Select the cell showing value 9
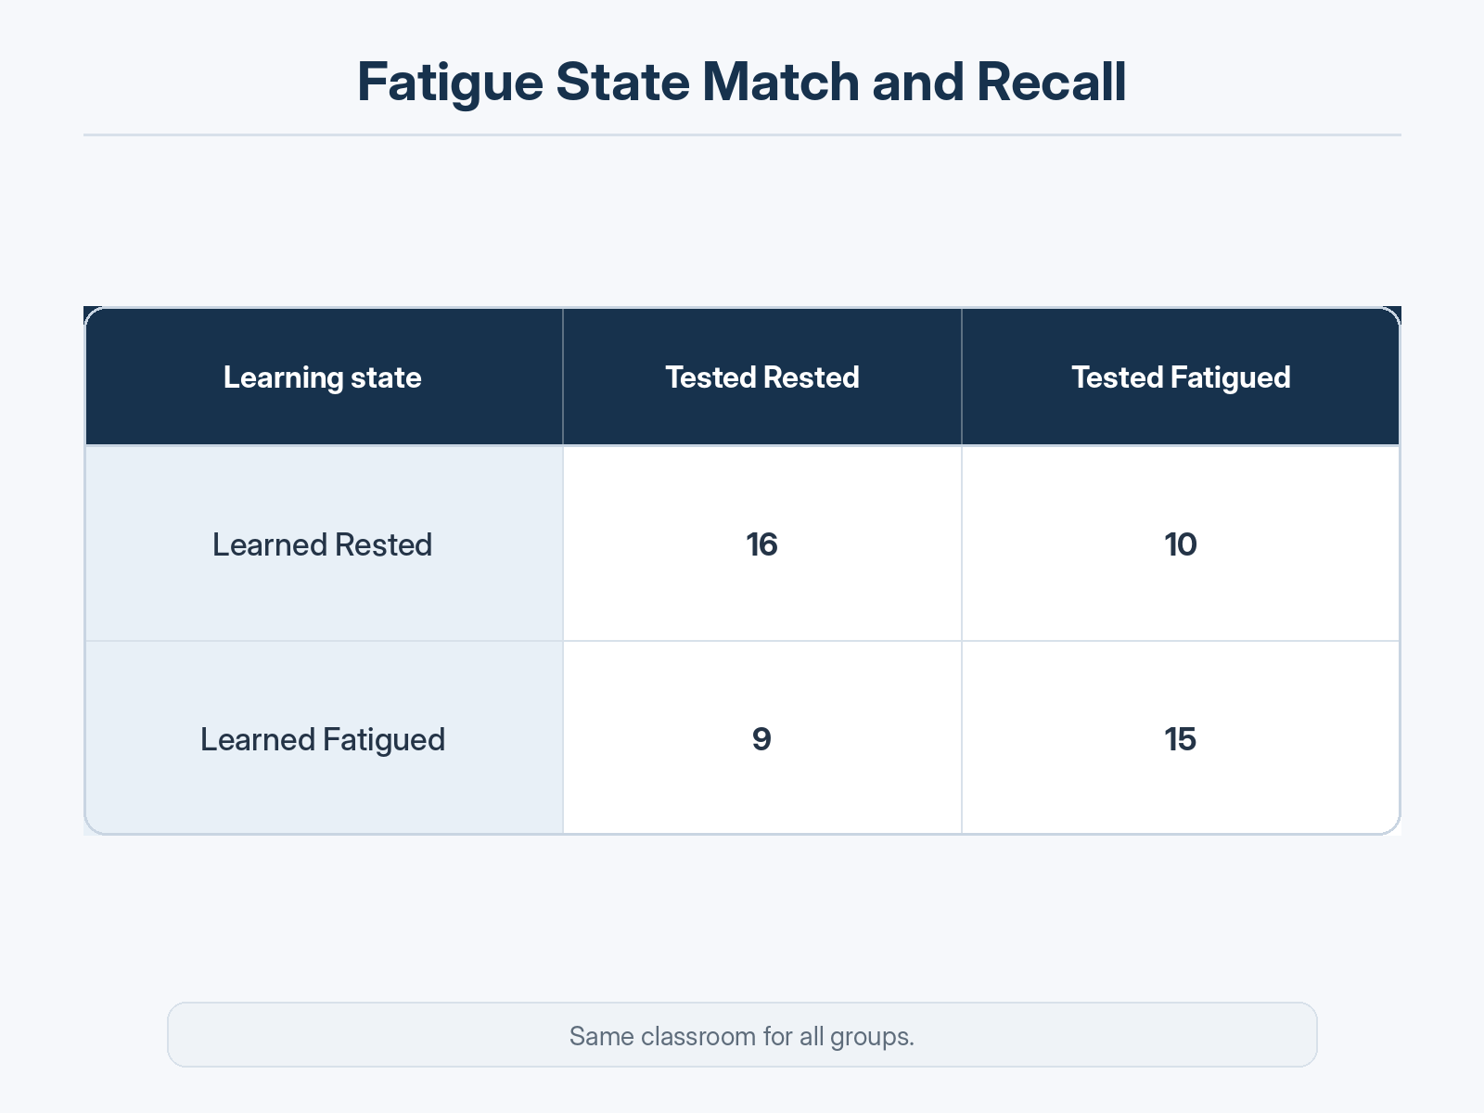The image size is (1484, 1113). pos(762,738)
